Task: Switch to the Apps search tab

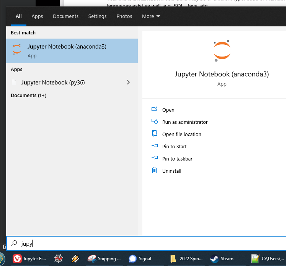Action: tap(37, 16)
